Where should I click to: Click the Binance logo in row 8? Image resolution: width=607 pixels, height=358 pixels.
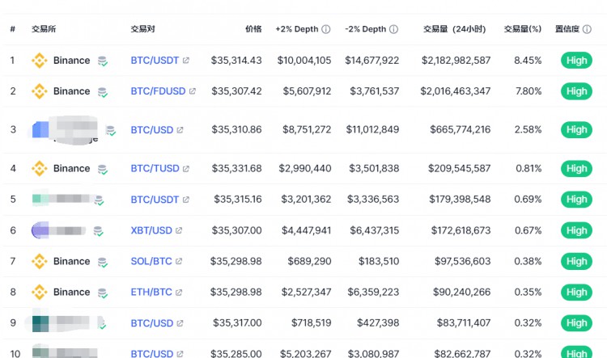point(40,292)
